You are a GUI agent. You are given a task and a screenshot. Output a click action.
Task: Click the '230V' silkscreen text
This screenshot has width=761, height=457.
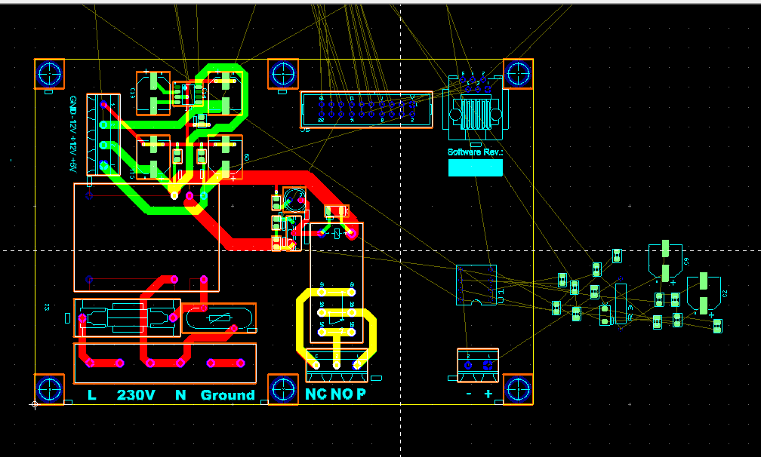click(x=136, y=394)
